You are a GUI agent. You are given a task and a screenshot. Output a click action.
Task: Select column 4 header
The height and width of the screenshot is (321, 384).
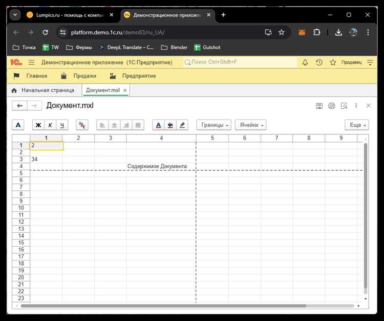tap(161, 138)
